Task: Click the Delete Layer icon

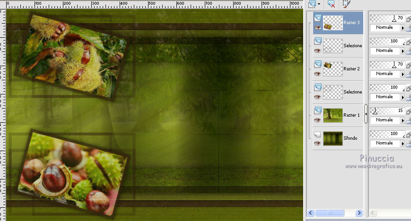Action: [332, 4]
